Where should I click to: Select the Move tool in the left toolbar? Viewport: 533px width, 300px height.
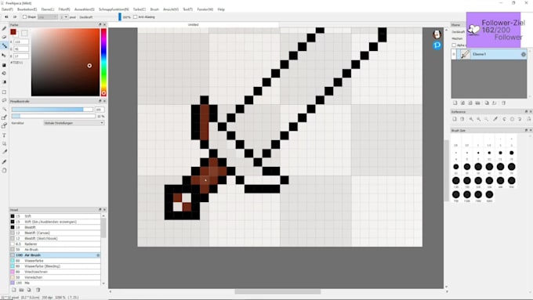coord(5,55)
